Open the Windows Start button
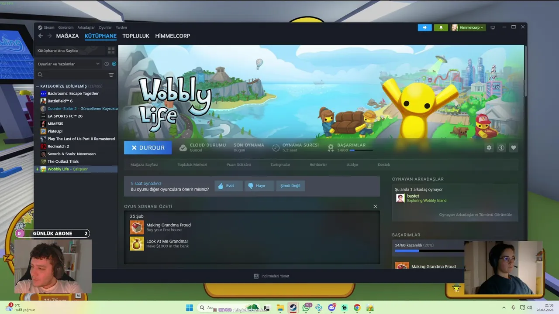The image size is (559, 314). pos(190,308)
